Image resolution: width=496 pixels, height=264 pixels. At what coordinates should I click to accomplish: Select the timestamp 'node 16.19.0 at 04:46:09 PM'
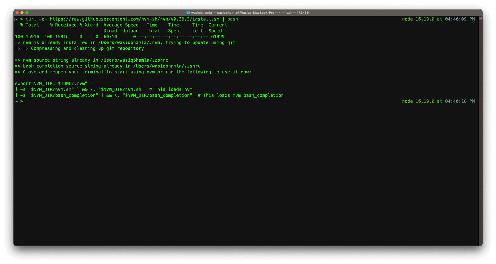pos(438,19)
